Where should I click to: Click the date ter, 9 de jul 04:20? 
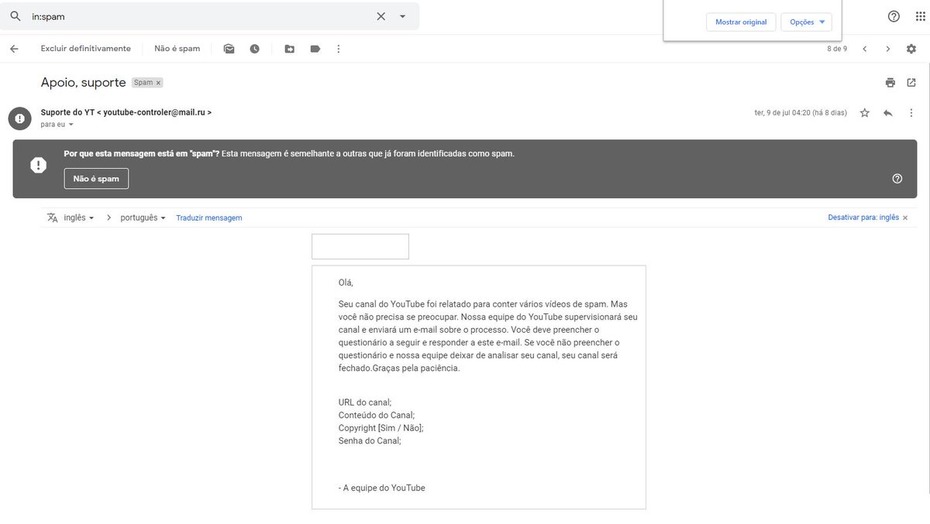(x=782, y=113)
